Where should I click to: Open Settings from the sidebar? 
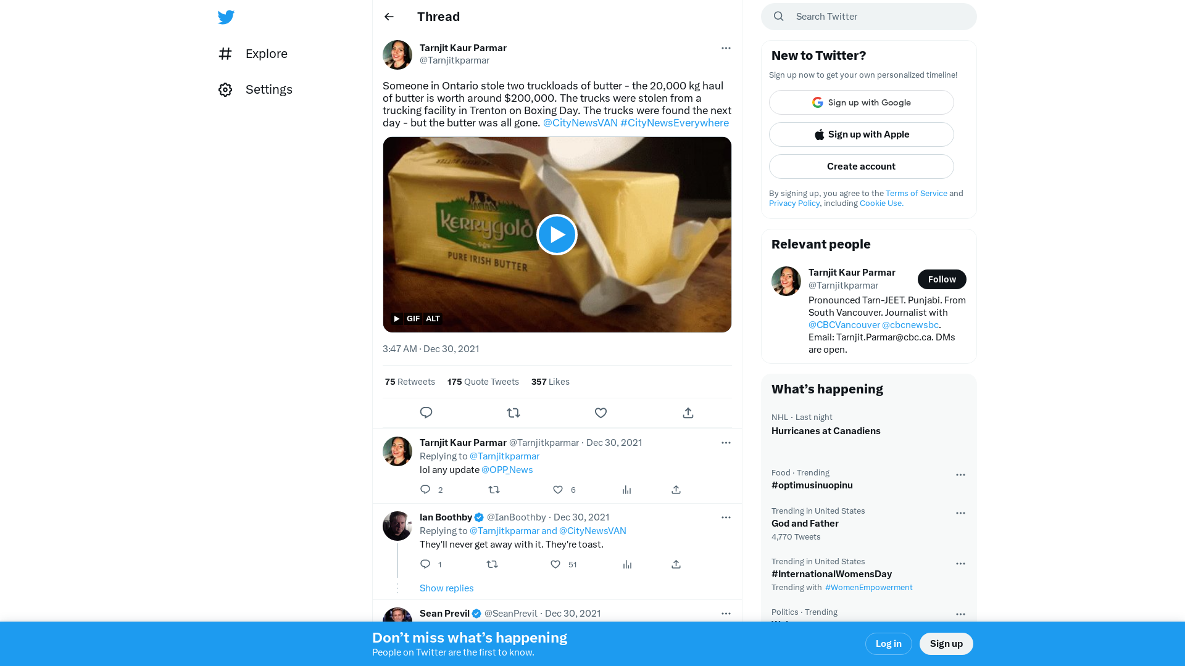[x=256, y=89]
